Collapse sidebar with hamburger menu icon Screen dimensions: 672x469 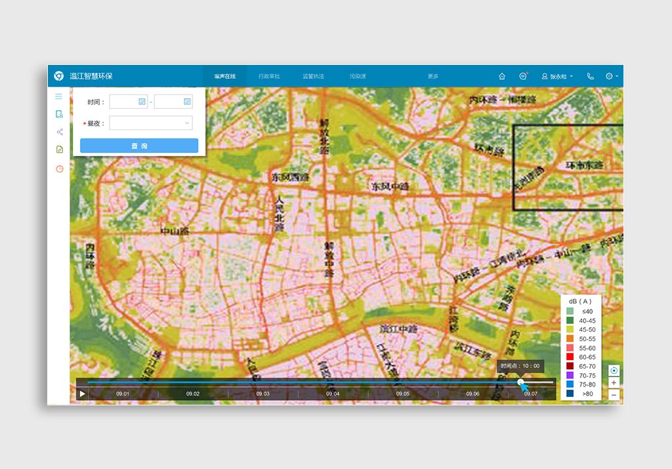(58, 96)
